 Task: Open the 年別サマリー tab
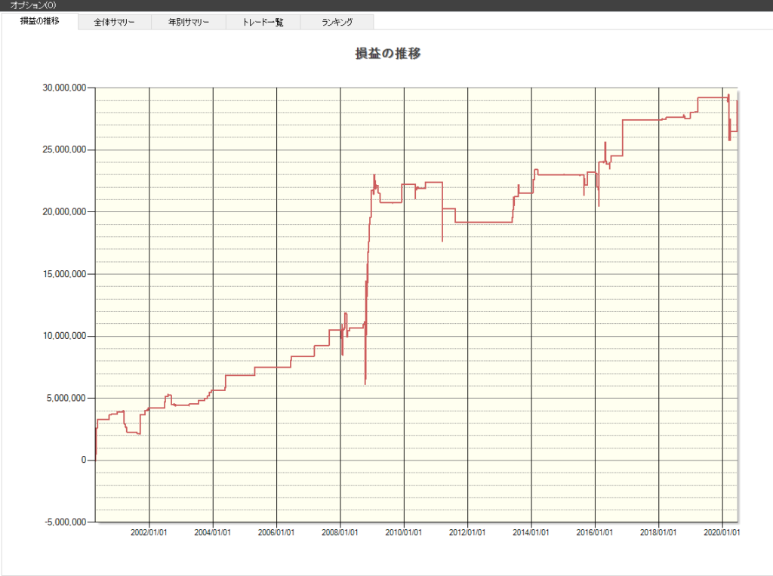[x=189, y=22]
